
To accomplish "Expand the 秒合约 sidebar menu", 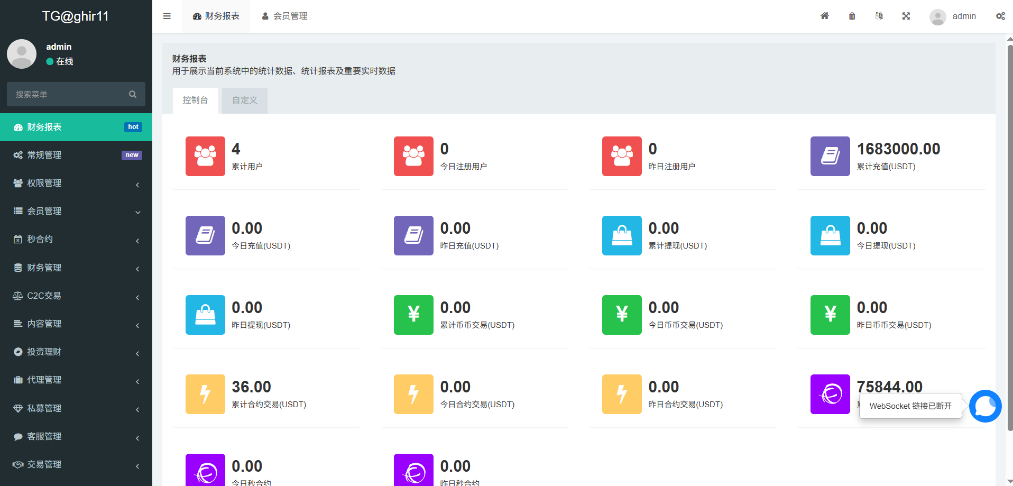I will (76, 239).
